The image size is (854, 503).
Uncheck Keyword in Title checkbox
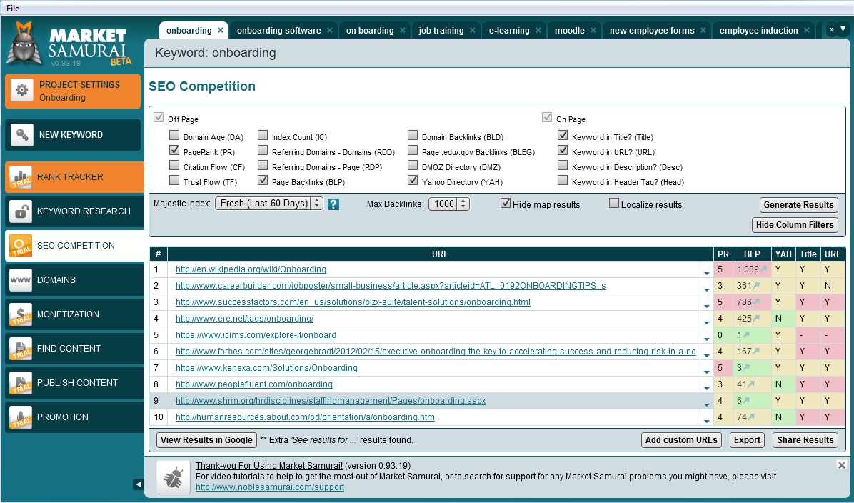click(x=563, y=135)
